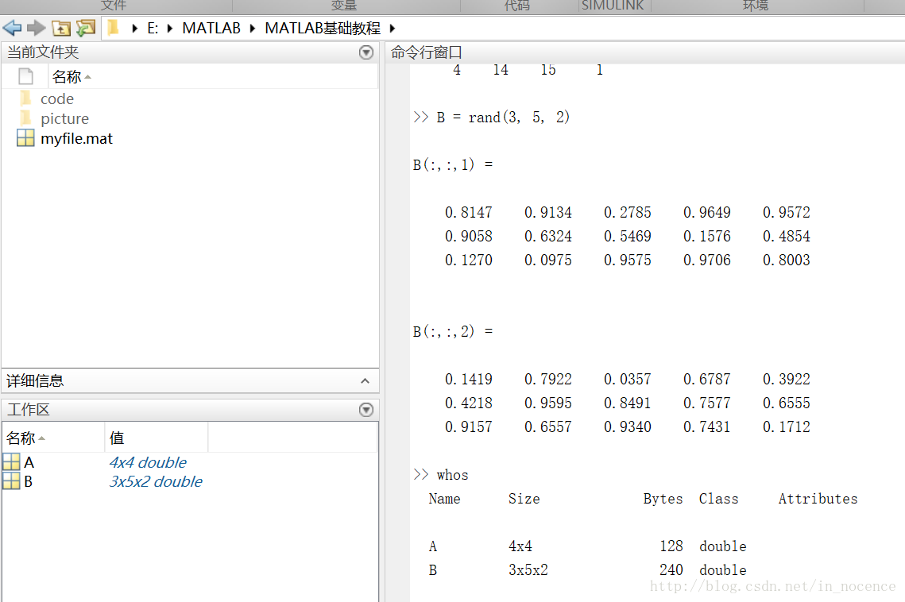Select variable B's matrix icon in workspace
The height and width of the screenshot is (602, 905).
12,481
